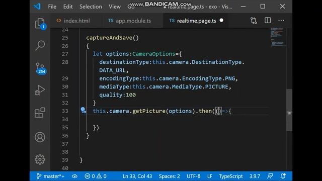The width and height of the screenshot is (322, 181).
Task: Open the notifications bell
Action: (x=283, y=176)
